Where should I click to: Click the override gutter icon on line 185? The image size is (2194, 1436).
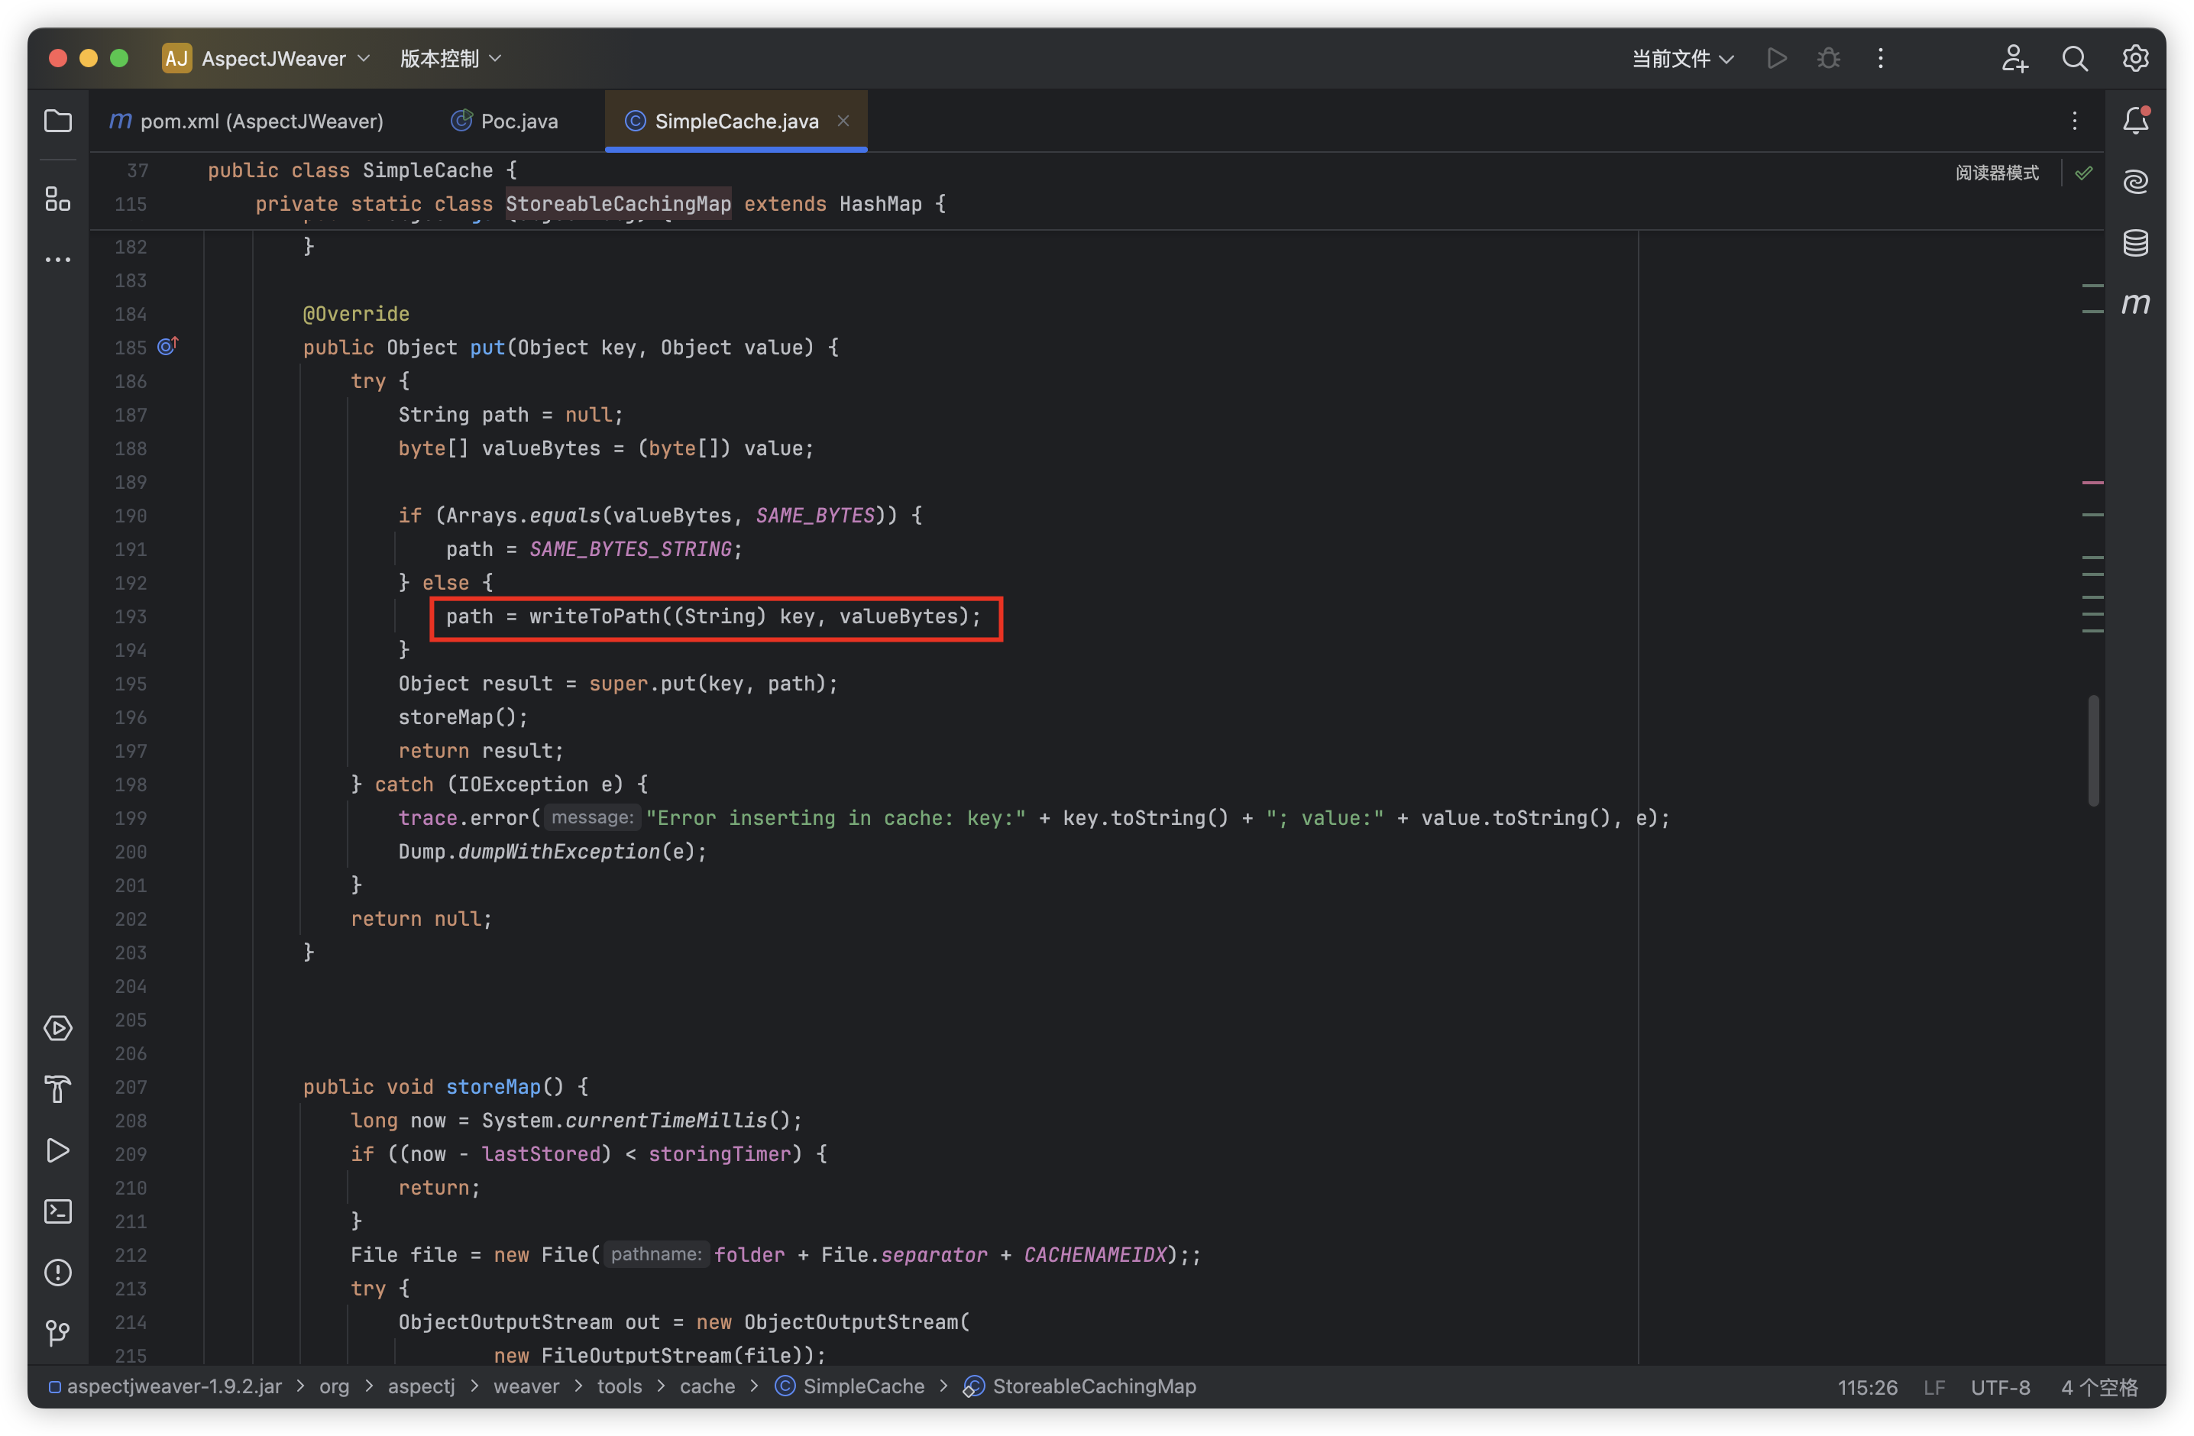(x=167, y=347)
